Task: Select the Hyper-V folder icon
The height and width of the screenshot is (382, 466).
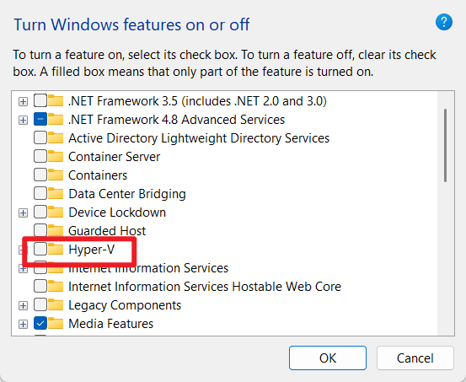Action: (x=56, y=249)
